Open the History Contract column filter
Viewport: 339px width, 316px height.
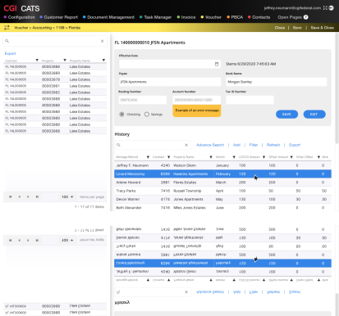point(169,157)
